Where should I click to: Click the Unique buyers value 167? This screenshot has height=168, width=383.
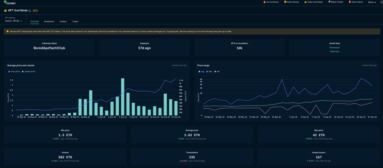click(x=319, y=157)
